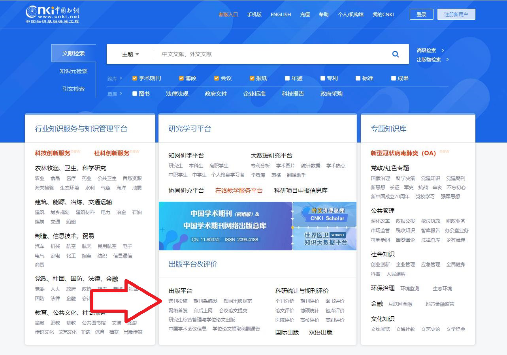Open the 科技报告 single database
Screen dimensions: 507x355
tap(293, 94)
